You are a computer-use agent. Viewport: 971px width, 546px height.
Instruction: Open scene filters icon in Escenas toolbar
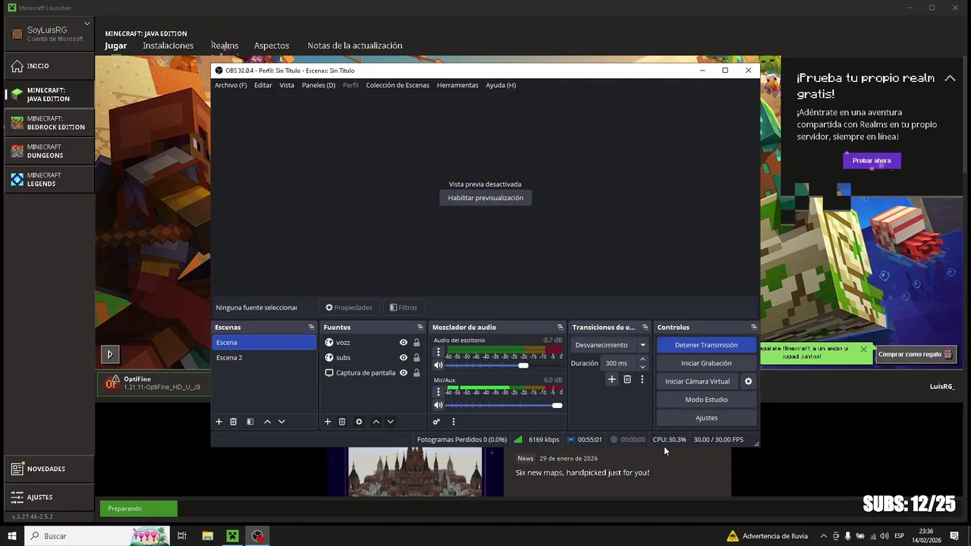click(x=250, y=422)
